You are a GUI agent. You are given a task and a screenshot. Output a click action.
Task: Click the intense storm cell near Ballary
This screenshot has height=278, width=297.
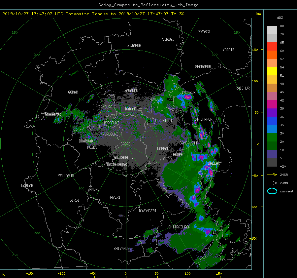click(210, 172)
